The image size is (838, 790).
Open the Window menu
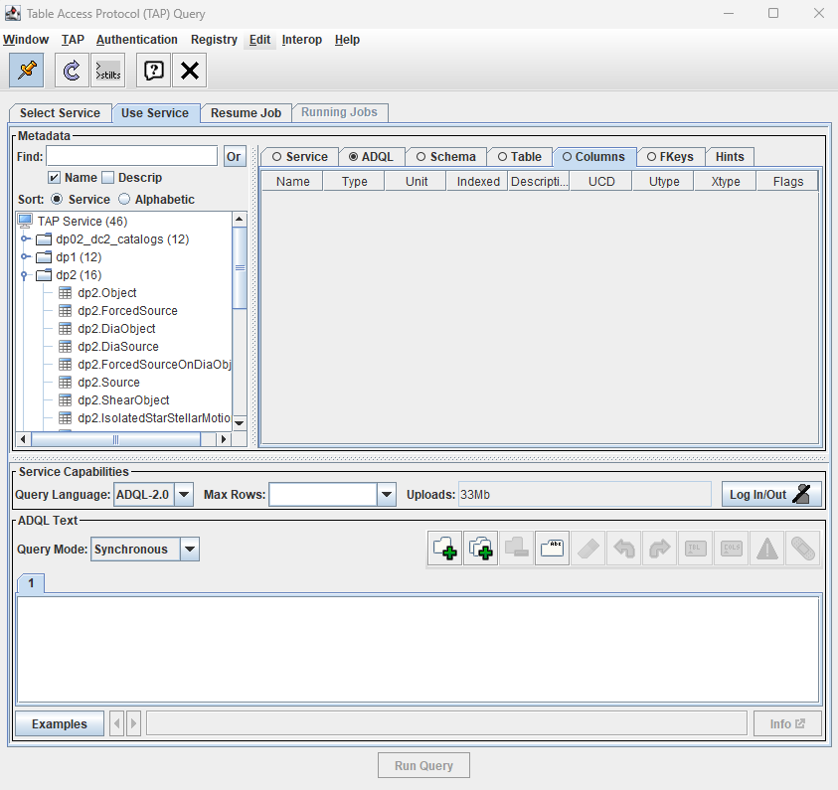26,40
